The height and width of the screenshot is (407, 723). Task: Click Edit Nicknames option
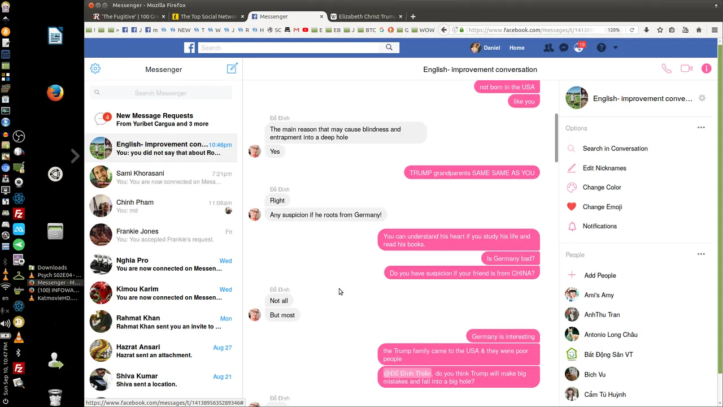tap(604, 168)
